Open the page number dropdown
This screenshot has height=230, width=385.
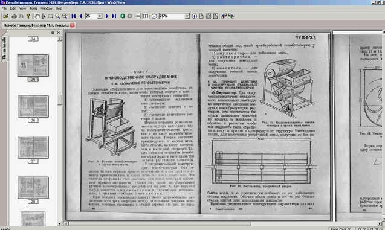coord(100,16)
